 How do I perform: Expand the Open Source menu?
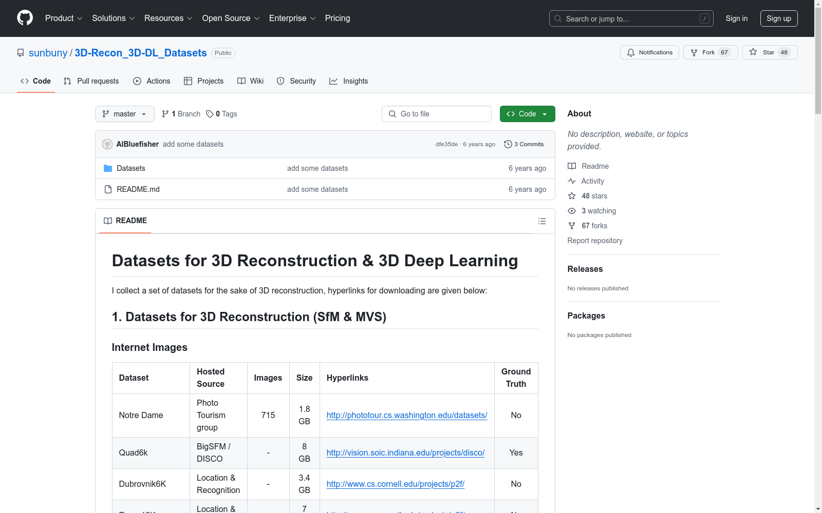(x=231, y=18)
